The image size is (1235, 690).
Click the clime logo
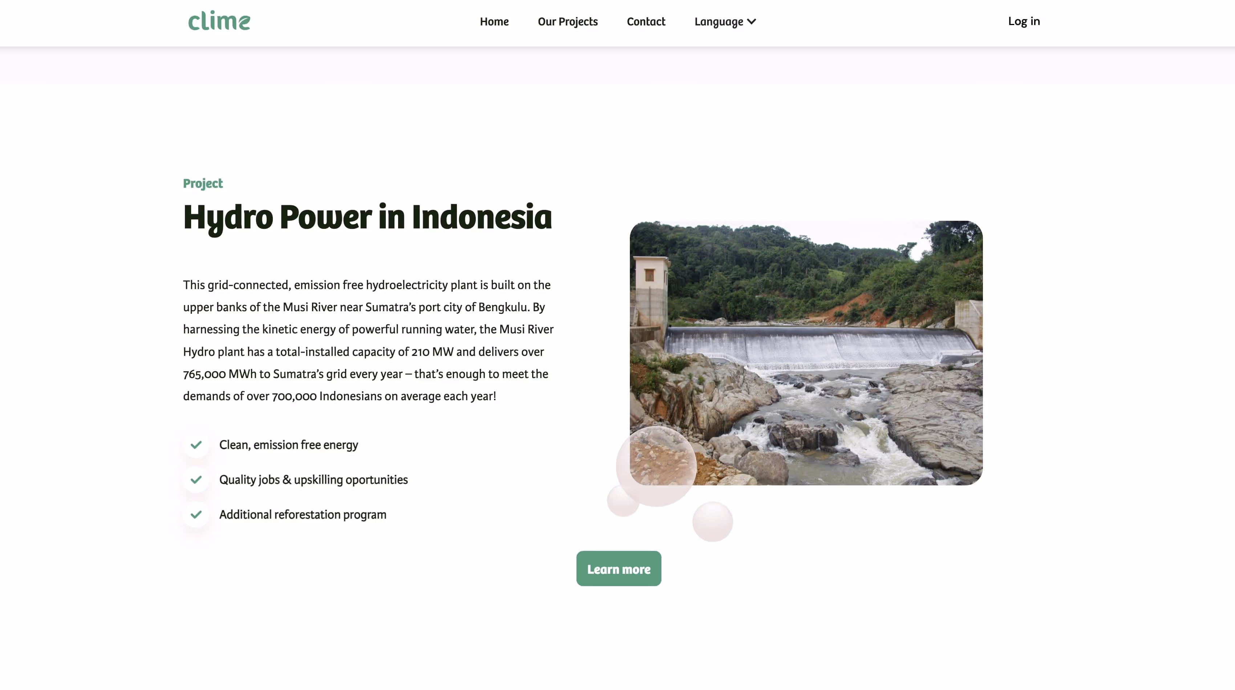[x=219, y=21]
